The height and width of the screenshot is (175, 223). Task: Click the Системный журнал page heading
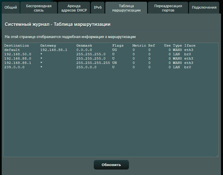point(57,24)
